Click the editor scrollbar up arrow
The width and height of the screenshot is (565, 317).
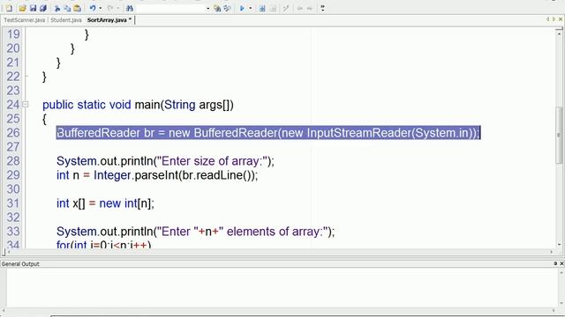point(559,33)
